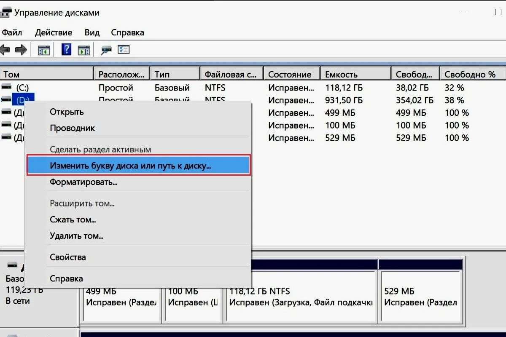
Task: Open the Вид menu
Action: tap(92, 32)
